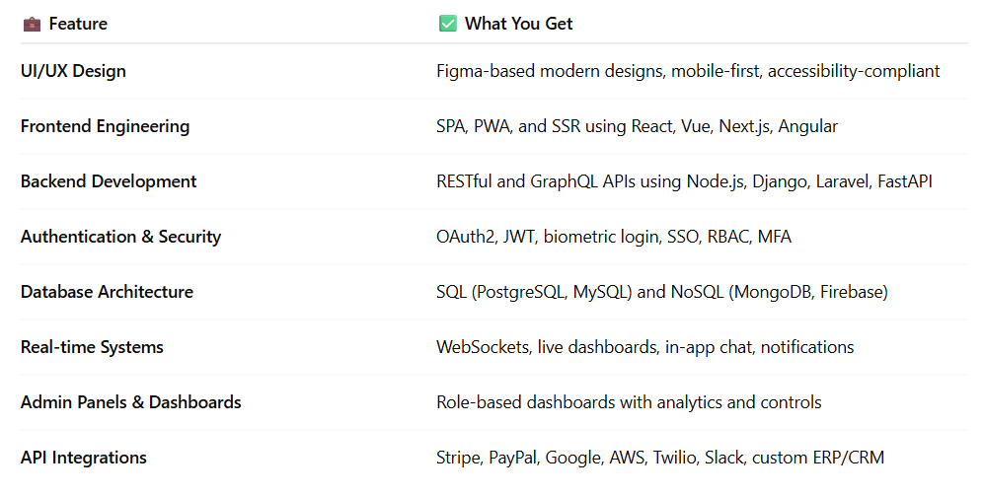Image resolution: width=984 pixels, height=497 pixels.
Task: Click the green checkmark icon in header
Action: click(x=447, y=24)
